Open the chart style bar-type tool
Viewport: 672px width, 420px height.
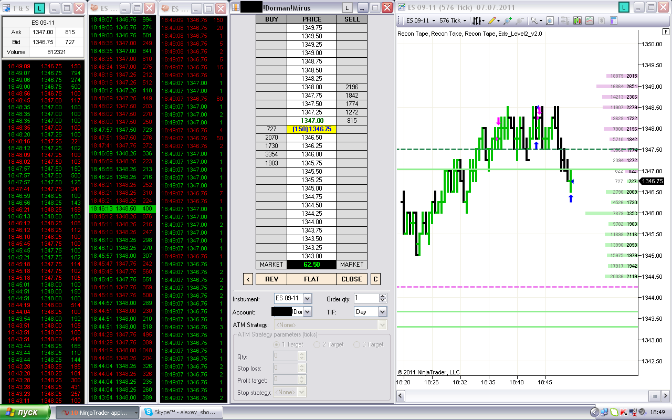point(478,20)
